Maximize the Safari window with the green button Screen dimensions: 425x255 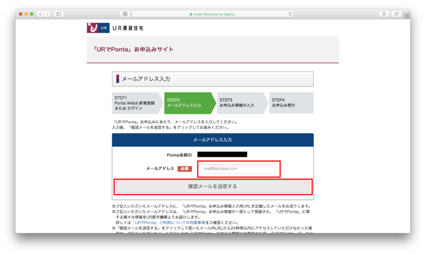click(32, 14)
